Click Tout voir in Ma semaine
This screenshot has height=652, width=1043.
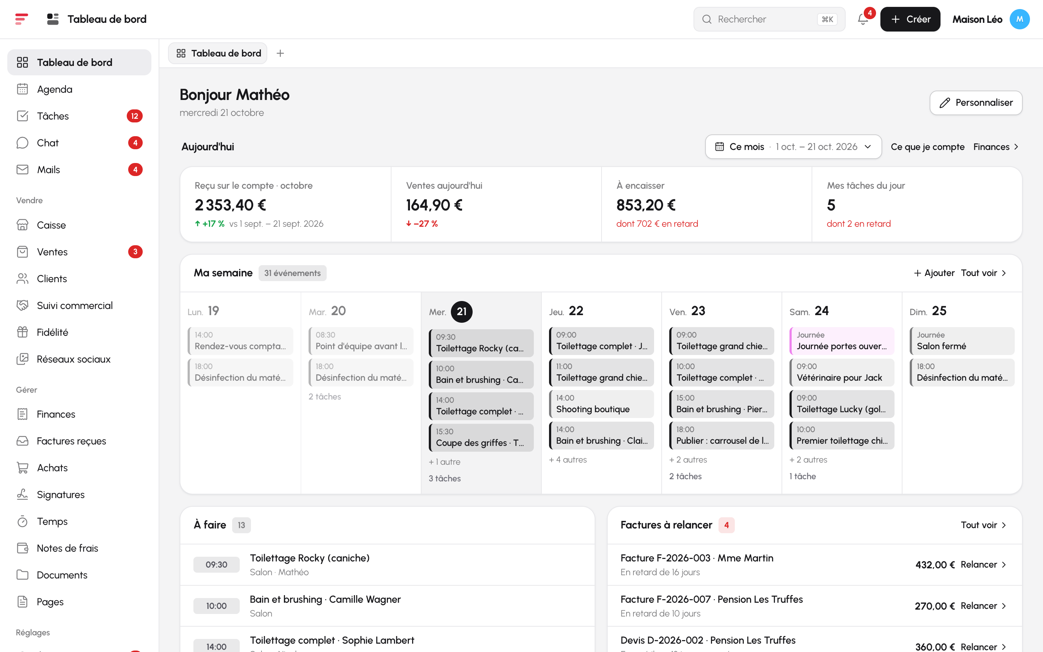pyautogui.click(x=984, y=273)
